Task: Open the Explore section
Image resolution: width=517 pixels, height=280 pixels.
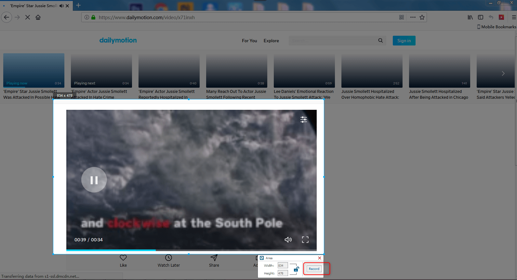Action: 271,41
